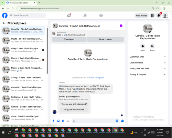172x138 pixels.
Task: Open the Chrome three-dot menu
Action: tap(169, 8)
